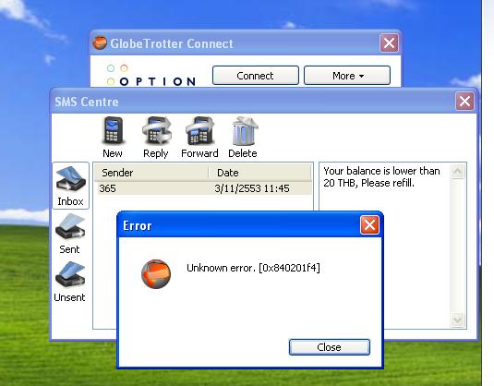Open the Inbox folder
Screen dimensions: 494x386
click(70, 186)
